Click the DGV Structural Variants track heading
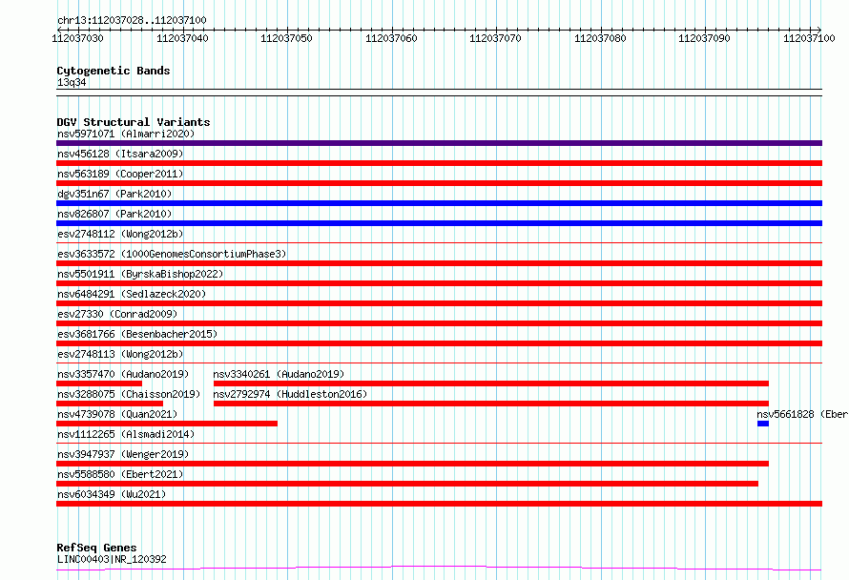Image resolution: width=849 pixels, height=580 pixels. (x=134, y=122)
